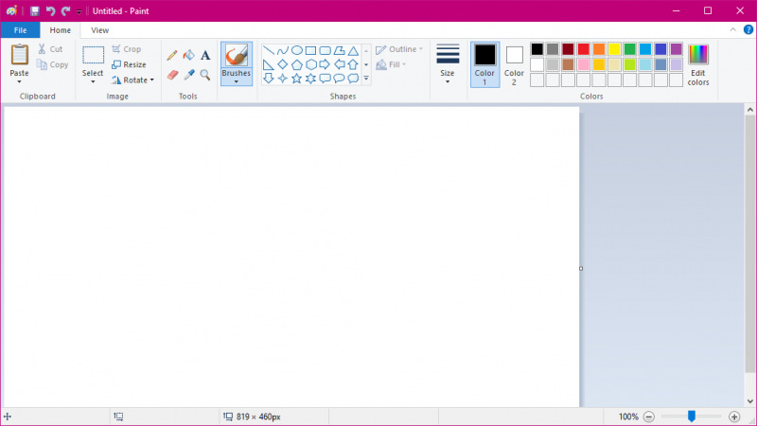The height and width of the screenshot is (426, 757).
Task: Select the Text tool
Action: [x=205, y=55]
